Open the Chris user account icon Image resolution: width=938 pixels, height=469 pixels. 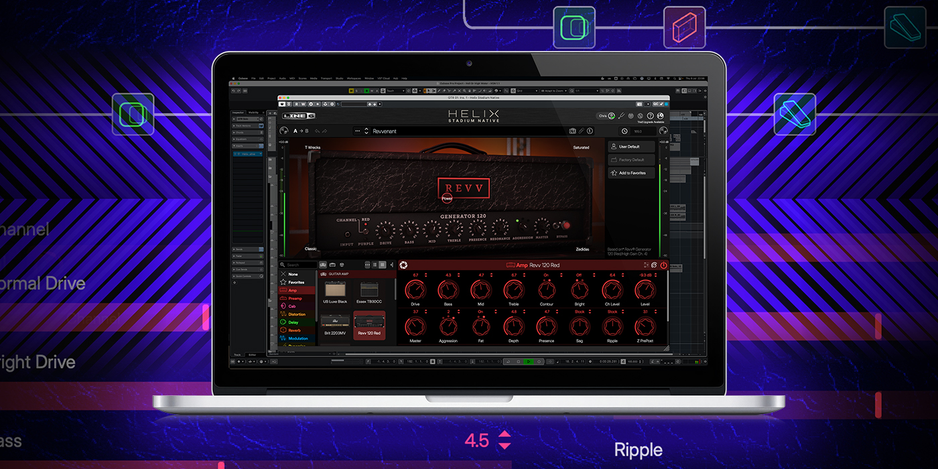click(x=612, y=116)
